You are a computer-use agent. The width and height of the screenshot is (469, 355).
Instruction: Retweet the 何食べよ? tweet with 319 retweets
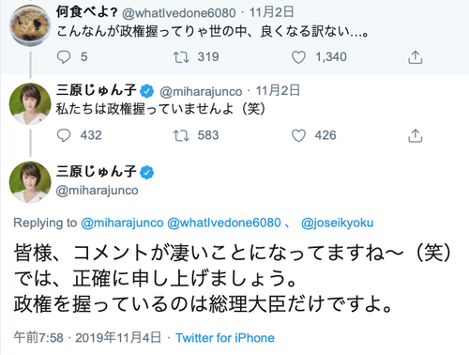coord(181,57)
